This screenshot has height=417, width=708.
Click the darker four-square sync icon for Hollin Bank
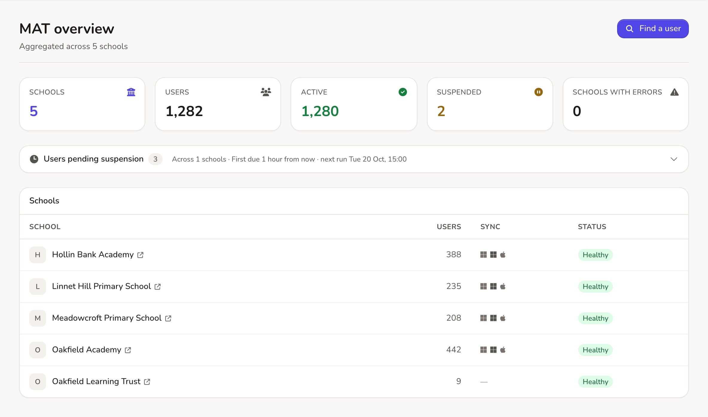tap(493, 255)
